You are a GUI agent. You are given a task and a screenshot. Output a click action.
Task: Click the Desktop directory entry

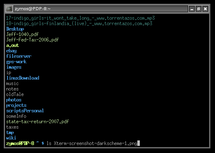[15, 29]
